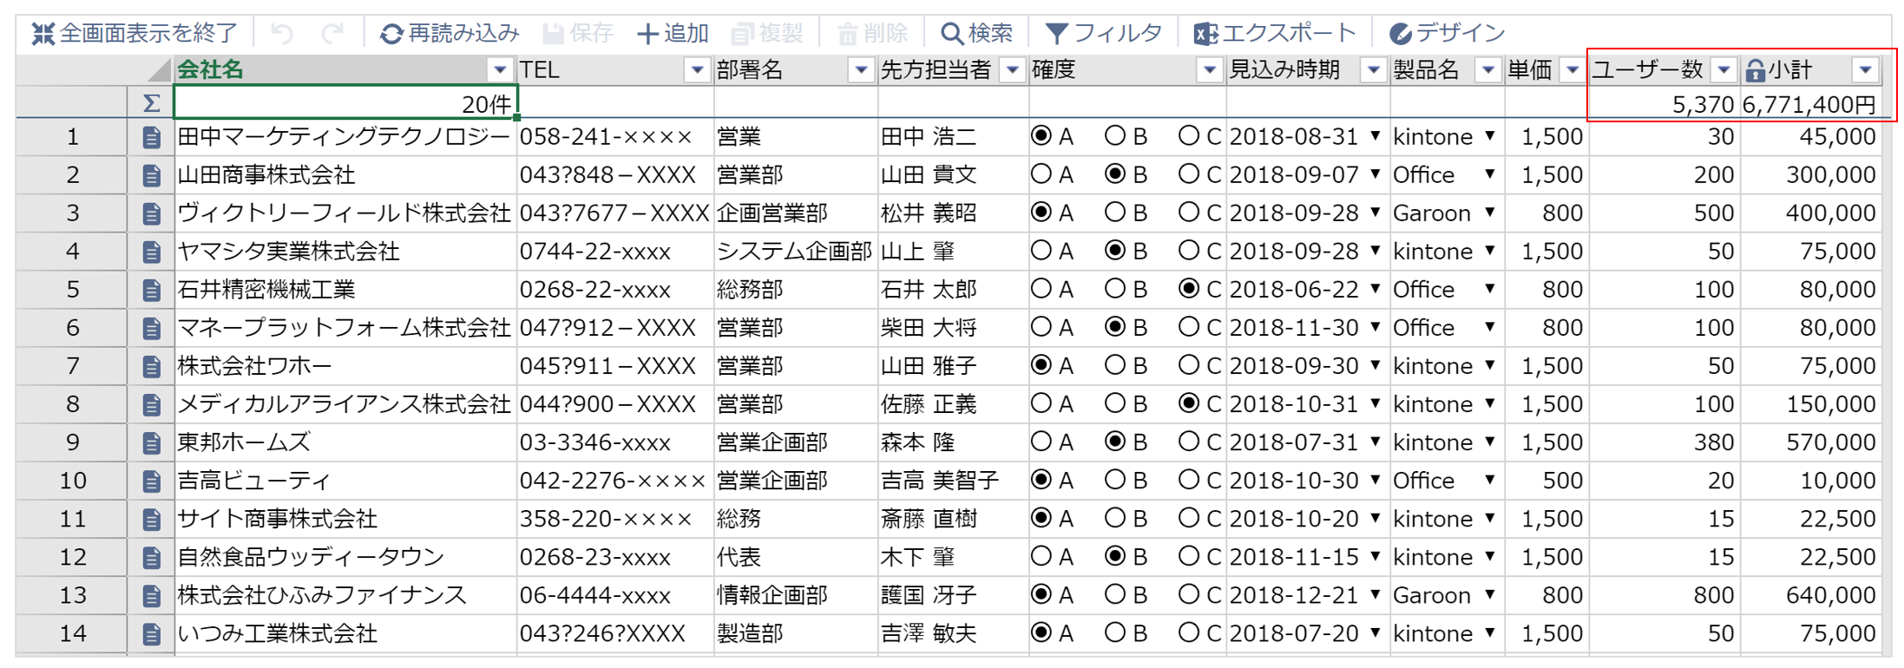The height and width of the screenshot is (668, 1904).
Task: Open date picker arrow for 2018-08-31
Action: tap(1375, 136)
